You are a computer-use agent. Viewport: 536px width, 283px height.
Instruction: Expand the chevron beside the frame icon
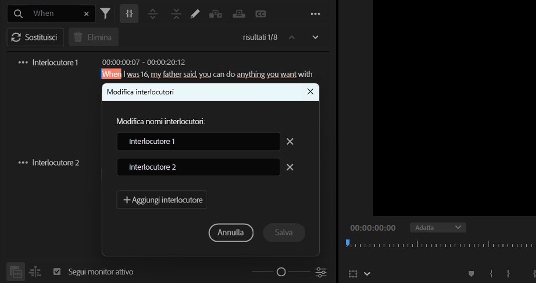coord(367,274)
